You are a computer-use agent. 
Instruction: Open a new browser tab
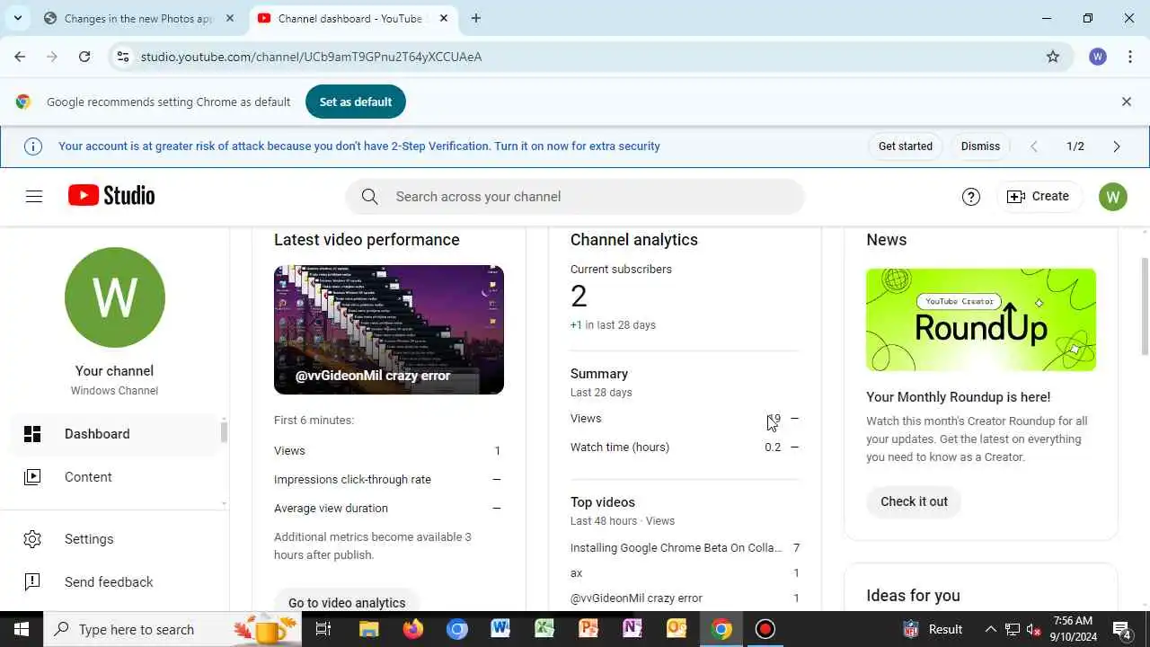point(475,18)
